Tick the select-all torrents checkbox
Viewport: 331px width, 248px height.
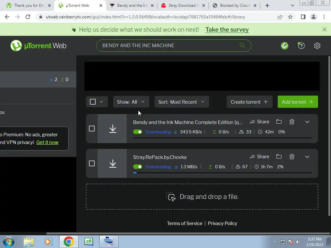click(x=93, y=102)
